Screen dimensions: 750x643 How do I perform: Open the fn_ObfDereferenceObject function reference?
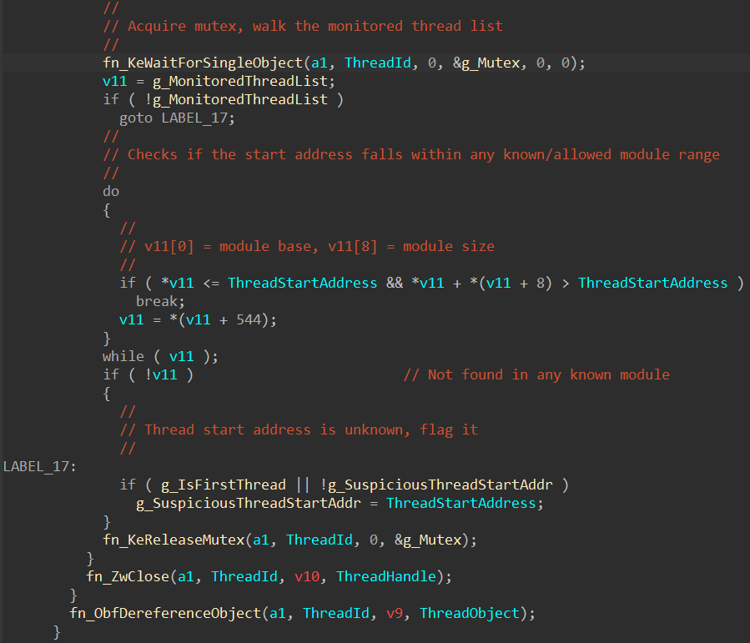pyautogui.click(x=165, y=613)
